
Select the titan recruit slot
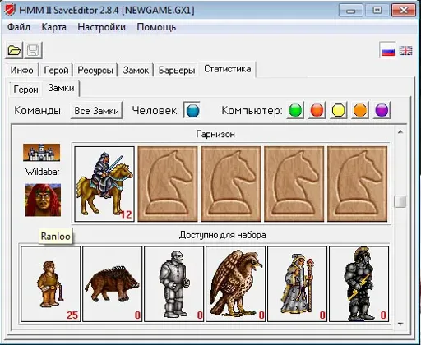(359, 283)
